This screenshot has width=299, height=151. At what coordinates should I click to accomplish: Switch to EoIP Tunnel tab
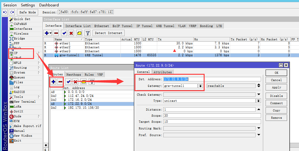[x=122, y=26]
